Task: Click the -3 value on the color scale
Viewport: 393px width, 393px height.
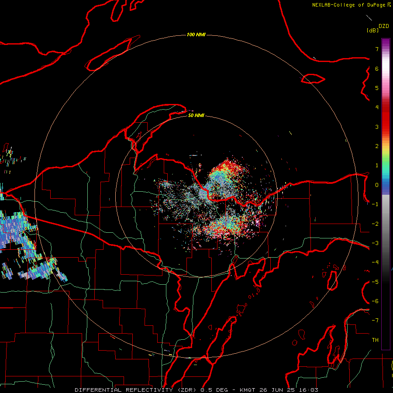Action: point(375,243)
